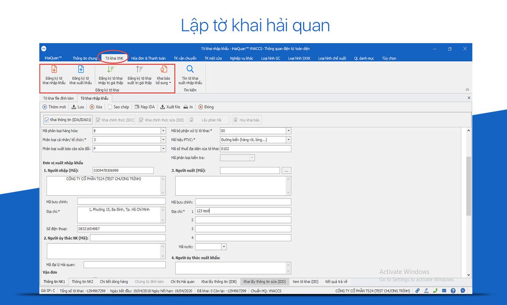Click Đăng ký tờ khai nhập khẩu icon
507x305 pixels.
(54, 70)
